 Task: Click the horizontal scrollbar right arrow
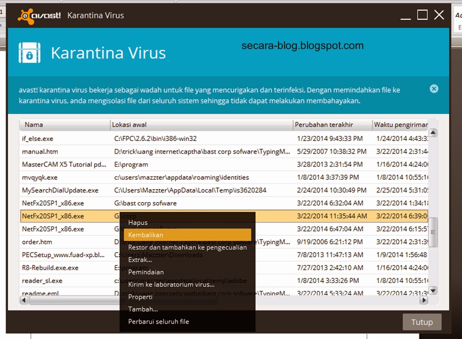(x=423, y=300)
